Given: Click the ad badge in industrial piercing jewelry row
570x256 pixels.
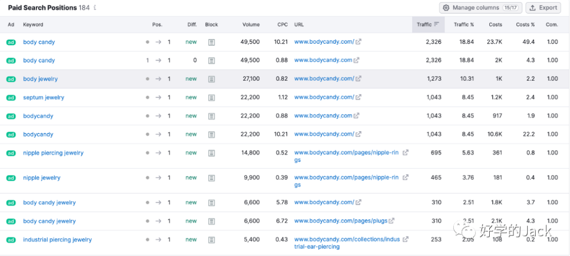Looking at the screenshot, I should tap(11, 240).
